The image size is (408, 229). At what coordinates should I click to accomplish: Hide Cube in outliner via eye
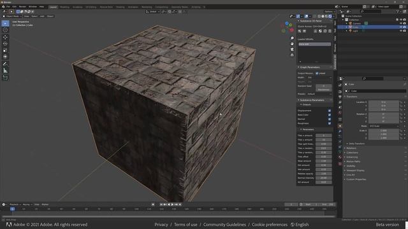[x=401, y=27]
